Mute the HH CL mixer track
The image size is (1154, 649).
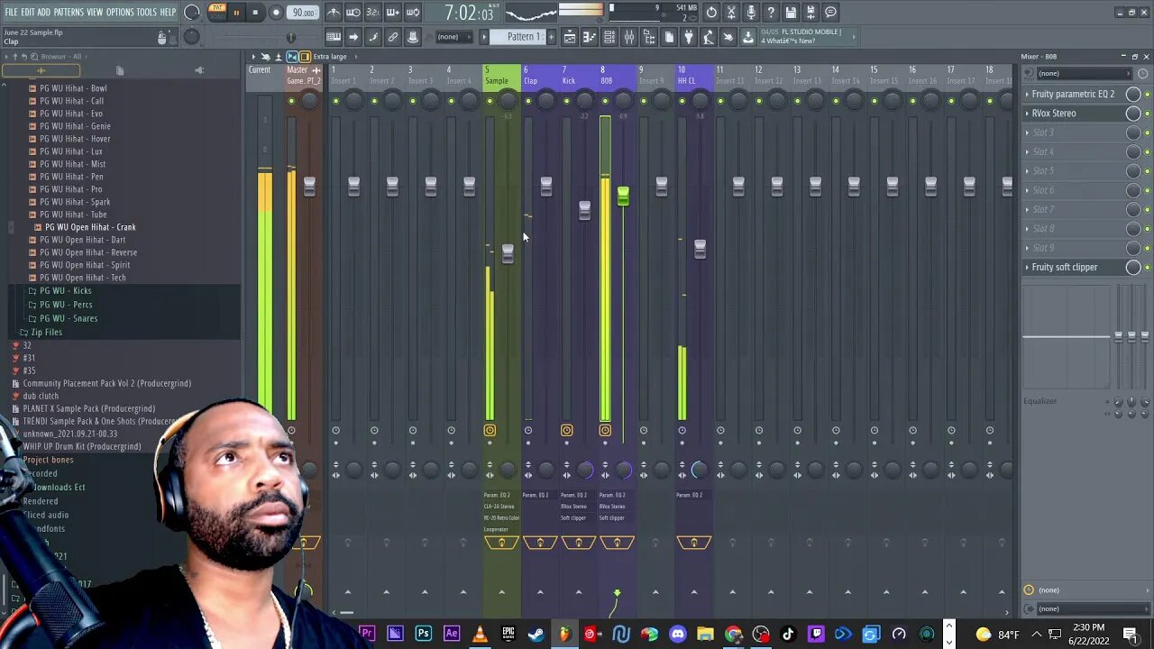tap(682, 101)
